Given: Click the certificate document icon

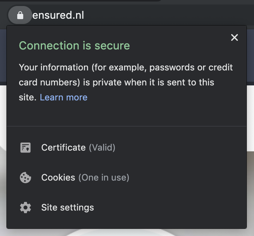Looking at the screenshot, I should 25,148.
